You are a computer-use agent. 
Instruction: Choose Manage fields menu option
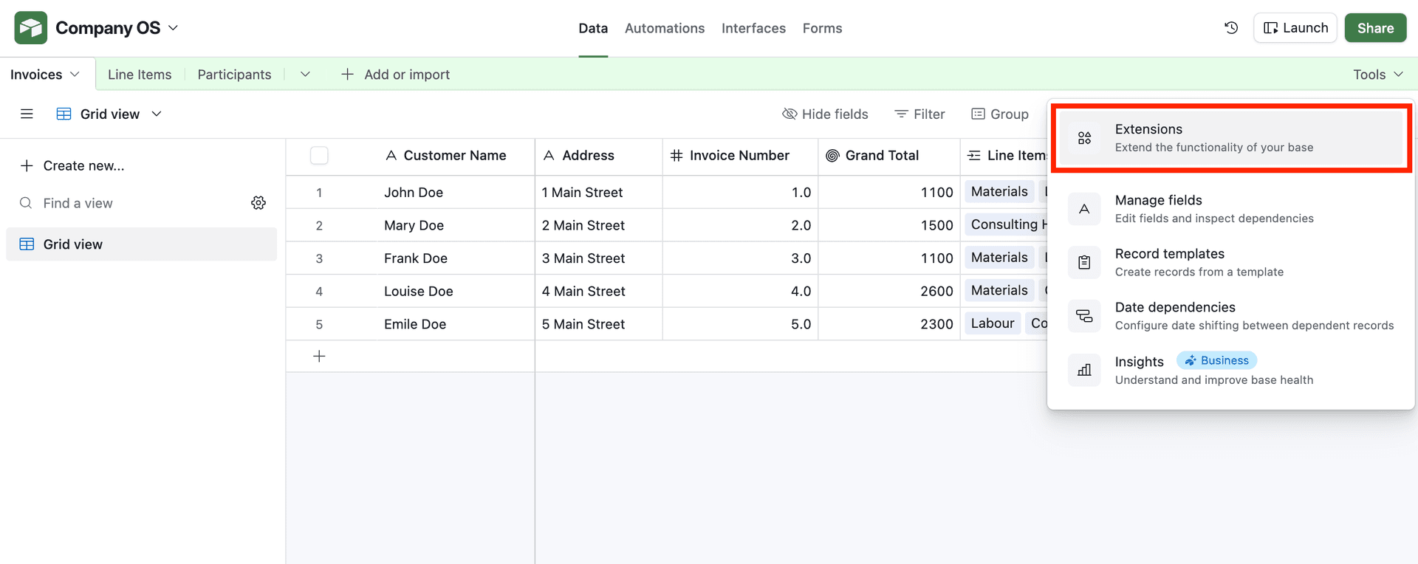click(1230, 209)
